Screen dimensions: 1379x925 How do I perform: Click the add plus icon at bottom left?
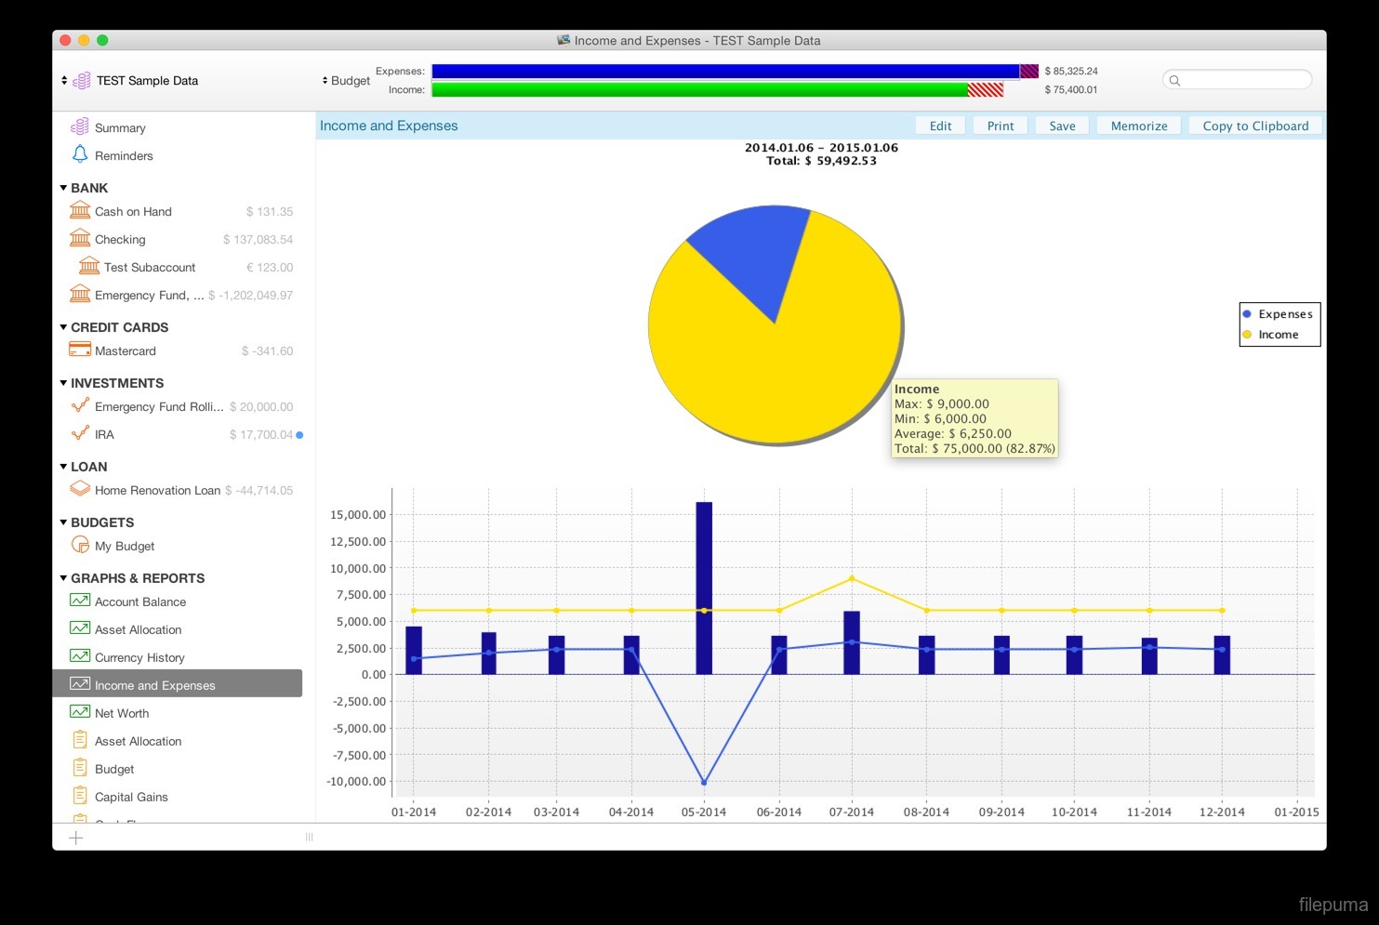pos(76,838)
